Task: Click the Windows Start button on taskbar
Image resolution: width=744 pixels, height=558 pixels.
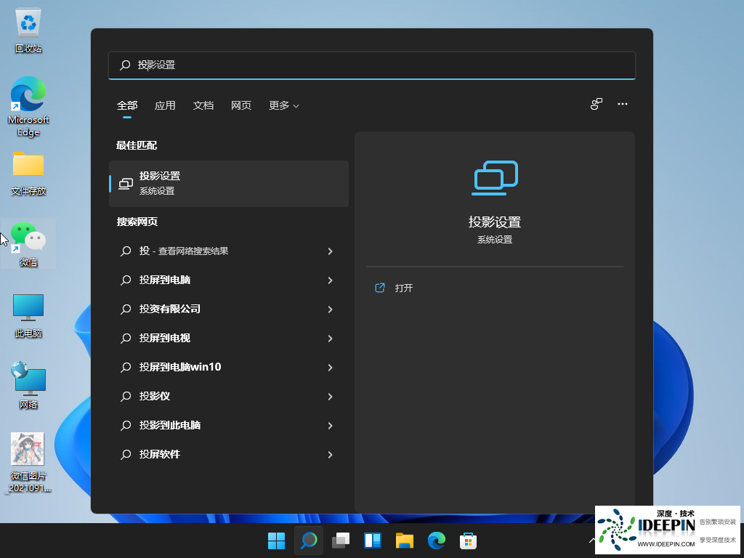Action: pos(276,541)
